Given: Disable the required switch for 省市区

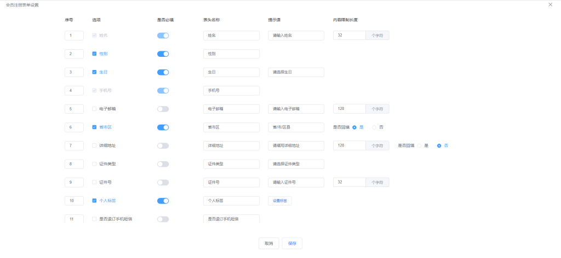Looking at the screenshot, I should click(x=163, y=127).
